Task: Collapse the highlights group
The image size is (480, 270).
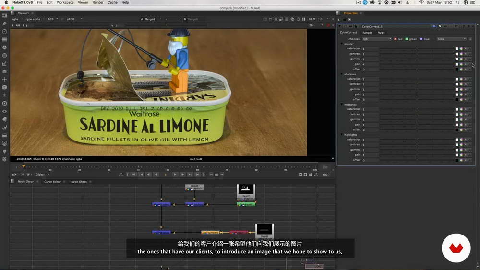Action: tap(342, 135)
